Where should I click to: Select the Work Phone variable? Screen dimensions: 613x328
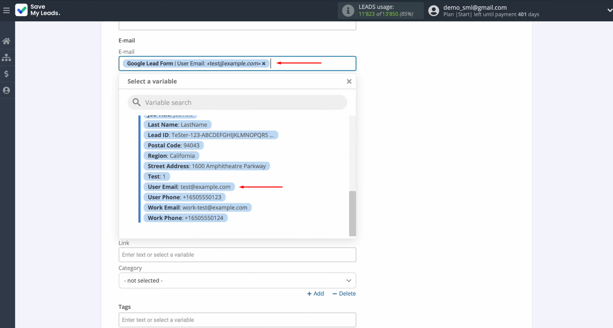(x=186, y=218)
